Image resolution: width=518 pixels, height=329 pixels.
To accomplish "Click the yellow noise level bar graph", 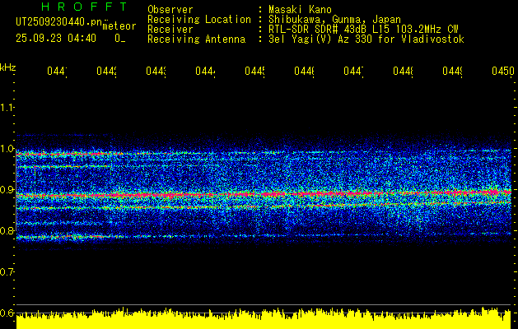I will pyautogui.click(x=264, y=320).
